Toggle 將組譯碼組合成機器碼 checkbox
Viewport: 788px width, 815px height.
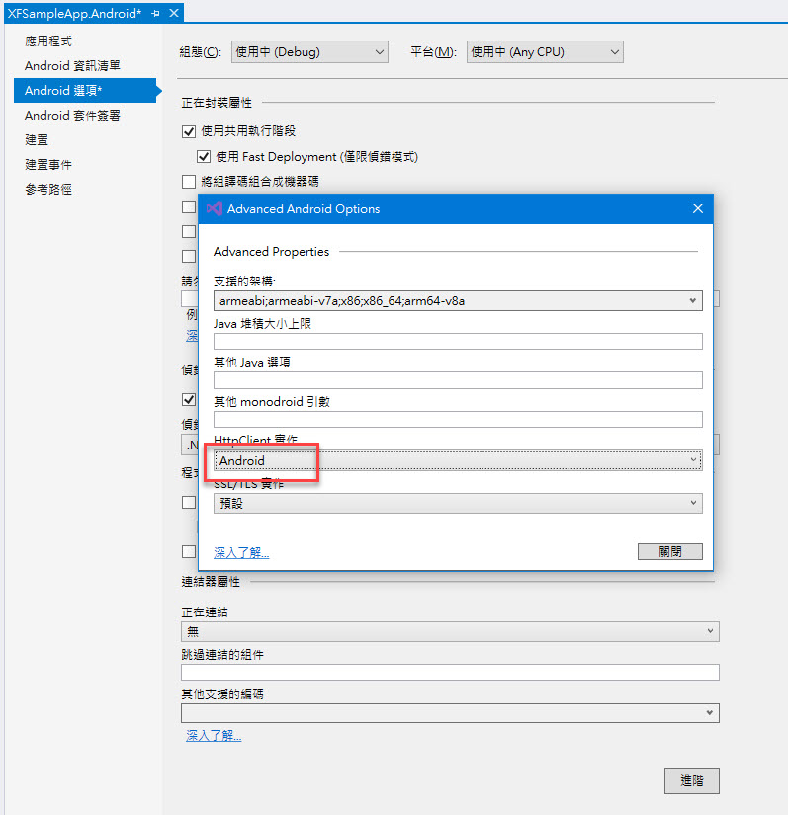189,182
